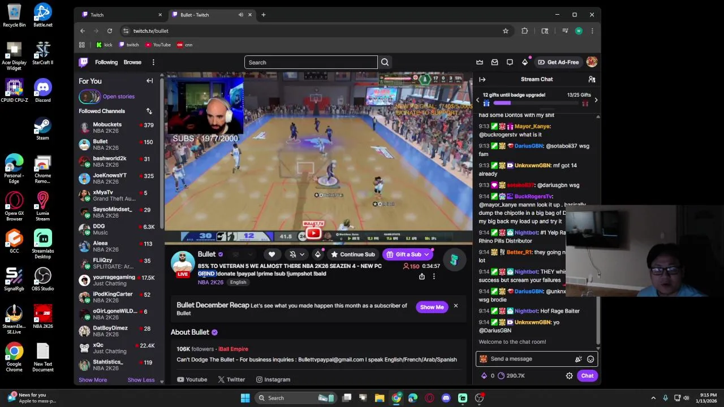
Task: Click Show Me recap button
Action: coord(432,307)
